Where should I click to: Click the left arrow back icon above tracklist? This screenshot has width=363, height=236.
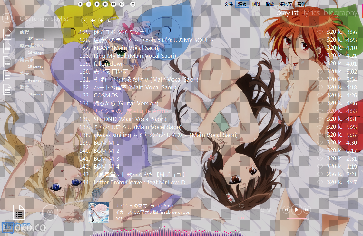point(93,21)
